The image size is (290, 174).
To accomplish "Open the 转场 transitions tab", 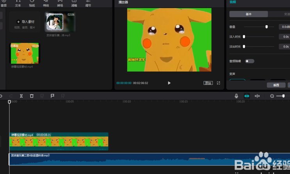I will click(60, 4).
